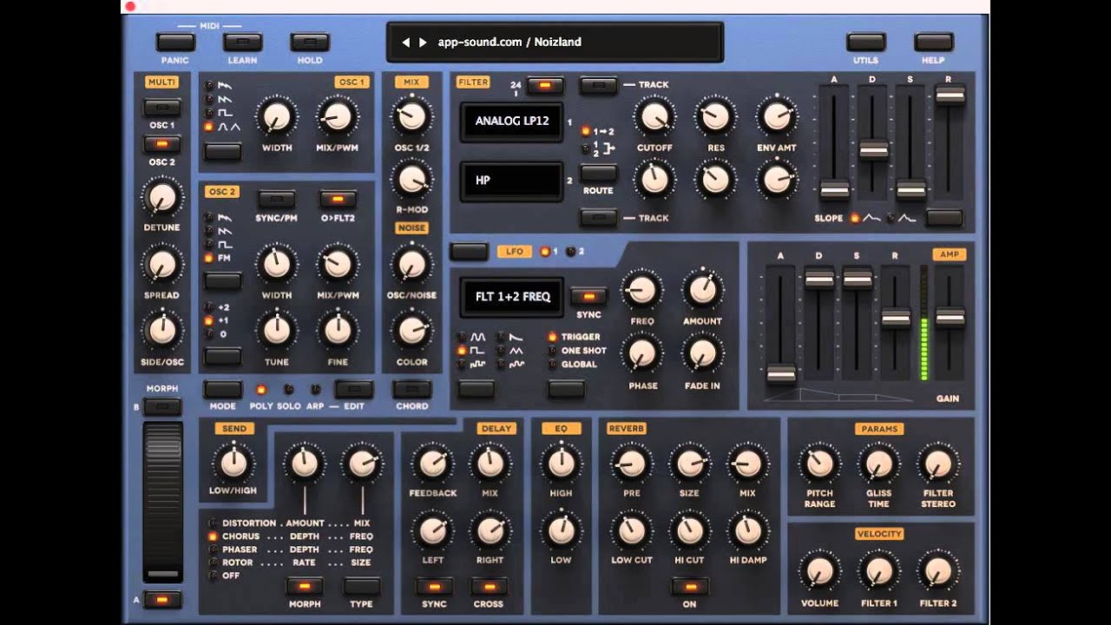Select the serial 1→2 filter routing icon
The width and height of the screenshot is (1111, 625).
pos(604,131)
